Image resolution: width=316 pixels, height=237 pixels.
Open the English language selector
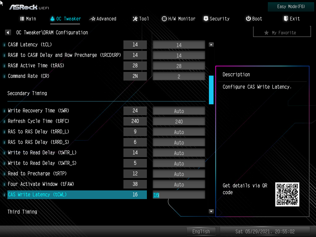[201, 231]
